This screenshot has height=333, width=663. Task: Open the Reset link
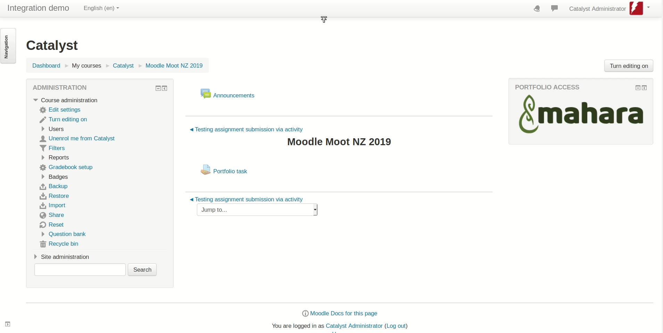pos(56,225)
